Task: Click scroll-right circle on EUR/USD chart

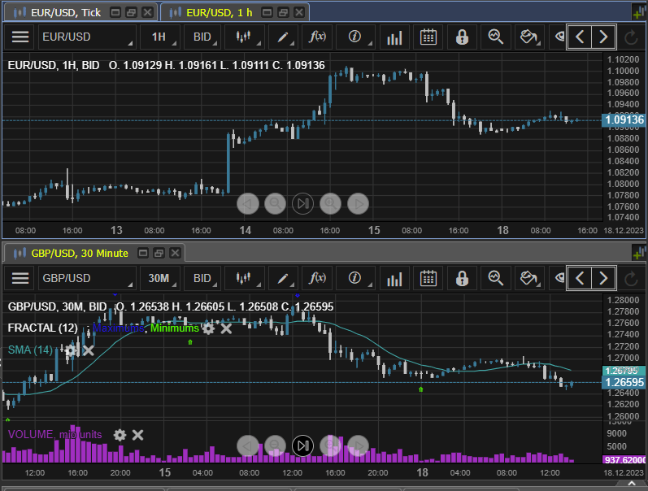Action: click(359, 204)
